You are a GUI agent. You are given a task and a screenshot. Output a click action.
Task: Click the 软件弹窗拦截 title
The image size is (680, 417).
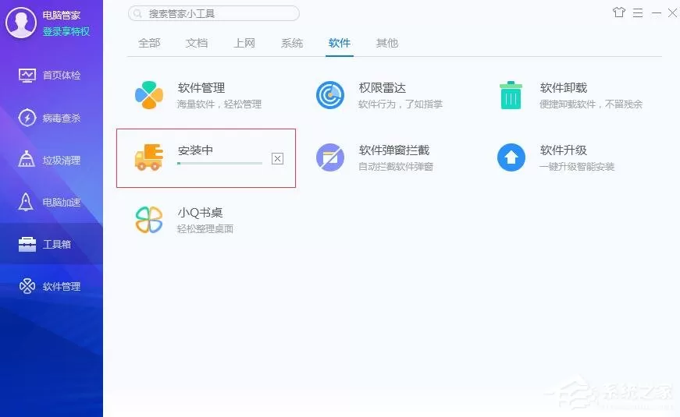394,150
